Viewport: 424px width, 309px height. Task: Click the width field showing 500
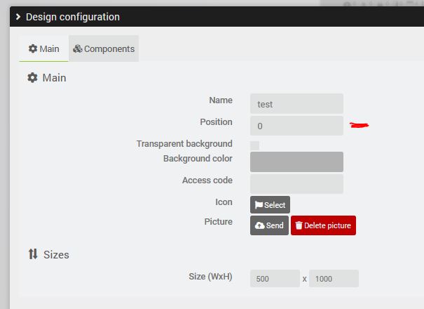pos(275,279)
